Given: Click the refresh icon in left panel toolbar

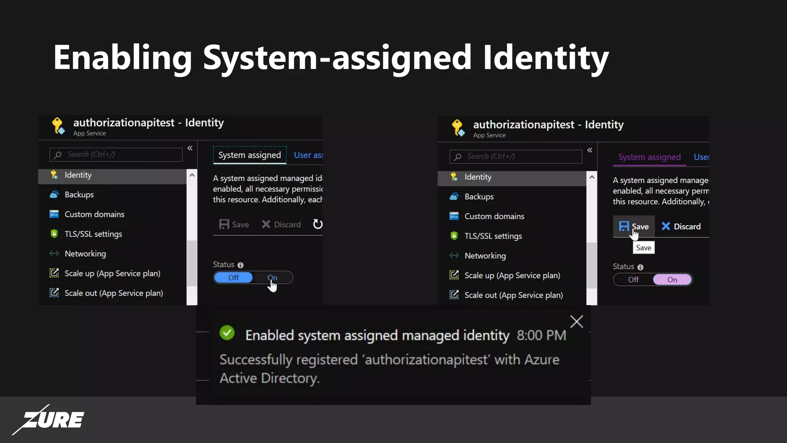Looking at the screenshot, I should (317, 224).
